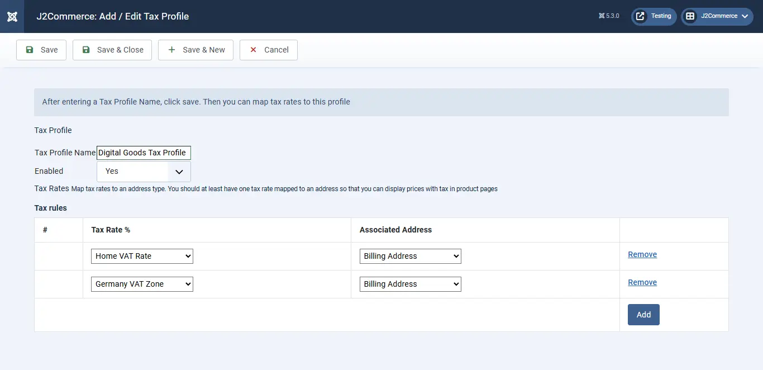Open the Testing site preview link
The image size is (763, 370).
coord(654,16)
